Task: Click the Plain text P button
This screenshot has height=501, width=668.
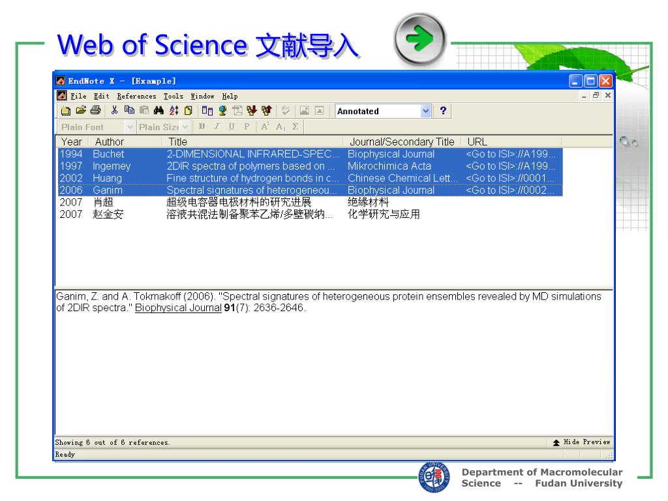Action: pos(247,127)
